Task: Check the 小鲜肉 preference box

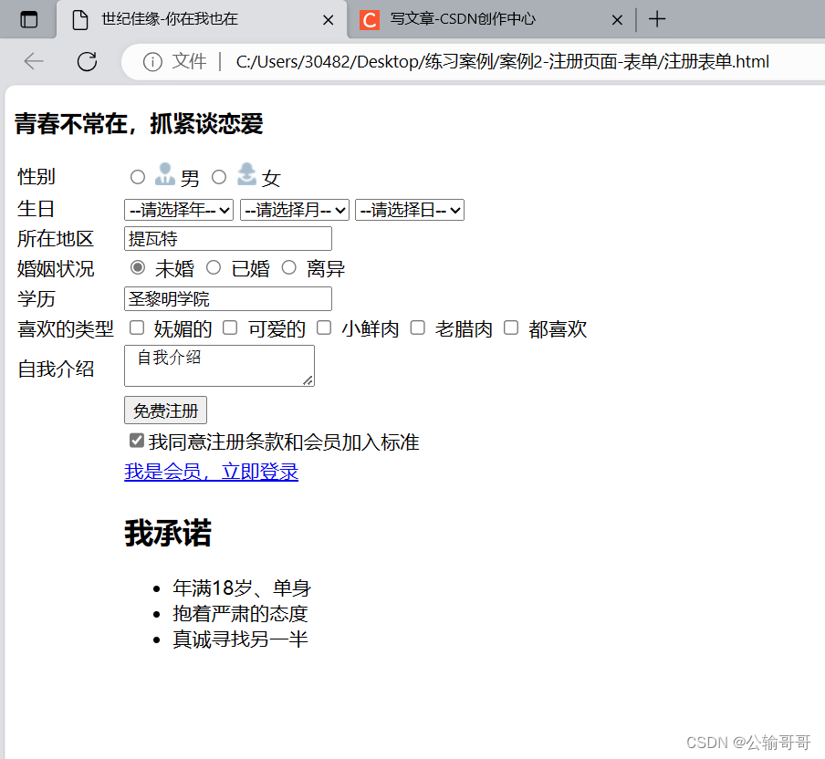Action: click(324, 327)
